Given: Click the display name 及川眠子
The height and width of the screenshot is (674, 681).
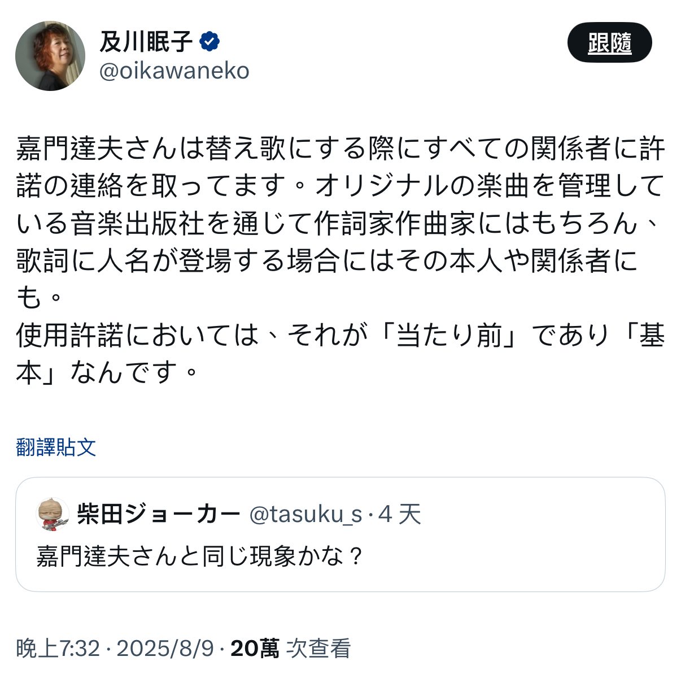Looking at the screenshot, I should (147, 41).
